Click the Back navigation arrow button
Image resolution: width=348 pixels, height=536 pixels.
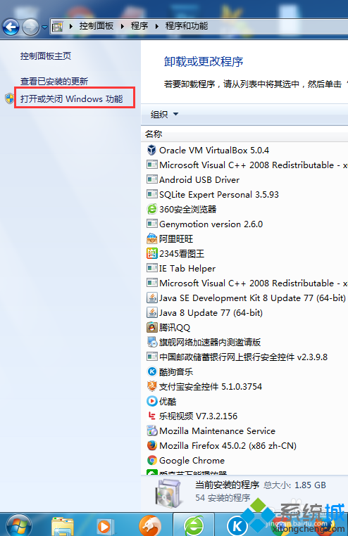[11, 27]
